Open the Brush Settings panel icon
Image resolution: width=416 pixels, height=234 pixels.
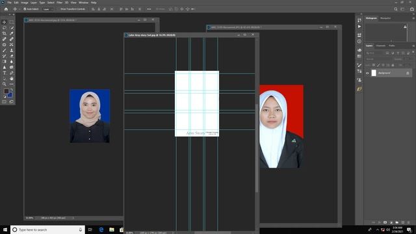click(359, 65)
